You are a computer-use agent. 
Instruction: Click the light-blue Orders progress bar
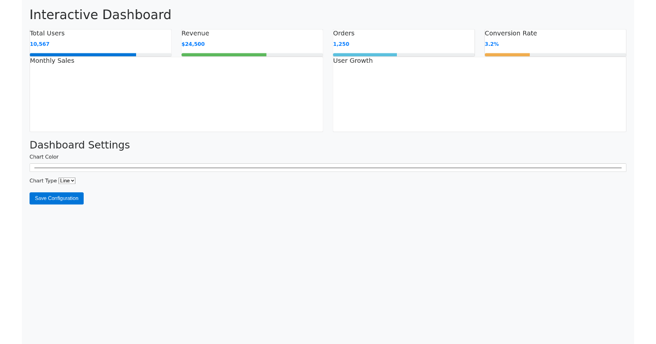(365, 55)
